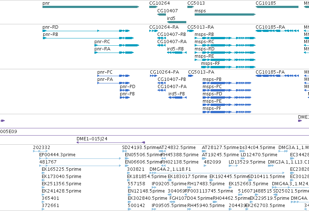The height and width of the screenshot is (211, 309).
Task: Select the EK165225.5prime EST label
Action: (61, 169)
